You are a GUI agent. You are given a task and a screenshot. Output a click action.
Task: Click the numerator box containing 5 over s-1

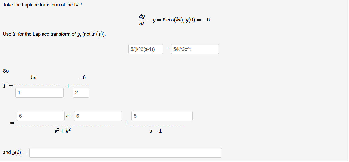click(162, 116)
